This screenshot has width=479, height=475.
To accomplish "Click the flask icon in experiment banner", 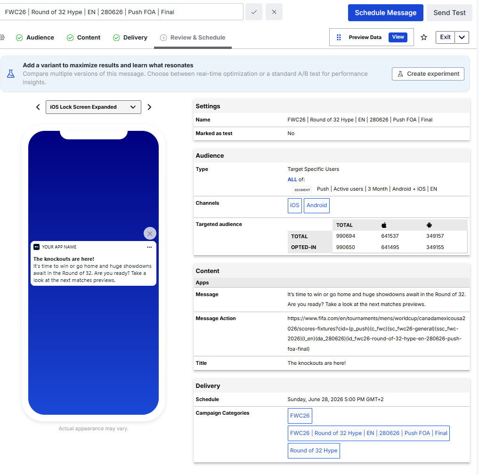I will (11, 73).
